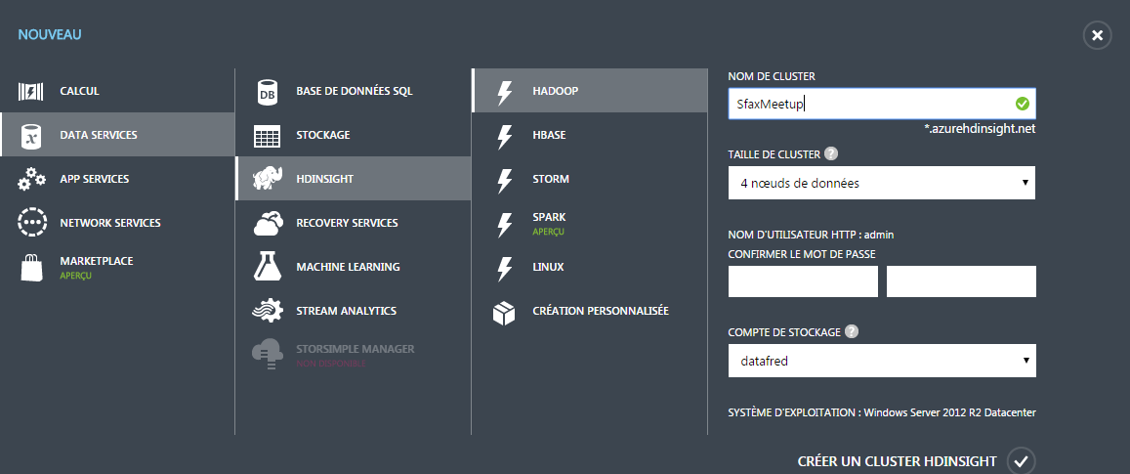1130x474 pixels.
Task: Open the datafred storage account dropdown
Action: tap(882, 361)
